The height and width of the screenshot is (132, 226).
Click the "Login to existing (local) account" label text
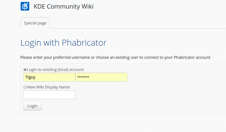tap(55, 70)
